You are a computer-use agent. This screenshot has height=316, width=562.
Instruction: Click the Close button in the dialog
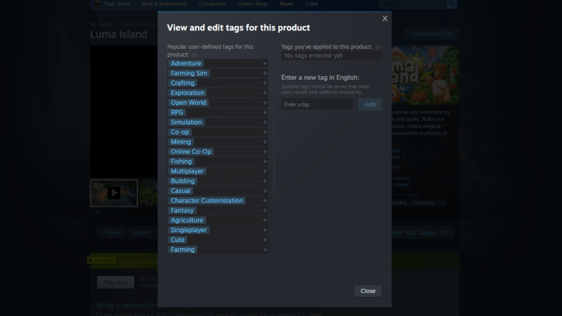click(368, 291)
